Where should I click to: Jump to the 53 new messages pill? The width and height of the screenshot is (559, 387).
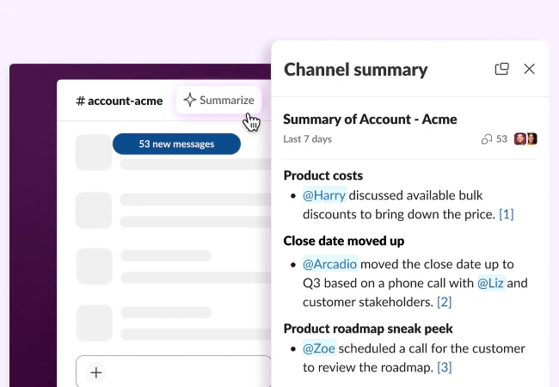[x=176, y=144]
